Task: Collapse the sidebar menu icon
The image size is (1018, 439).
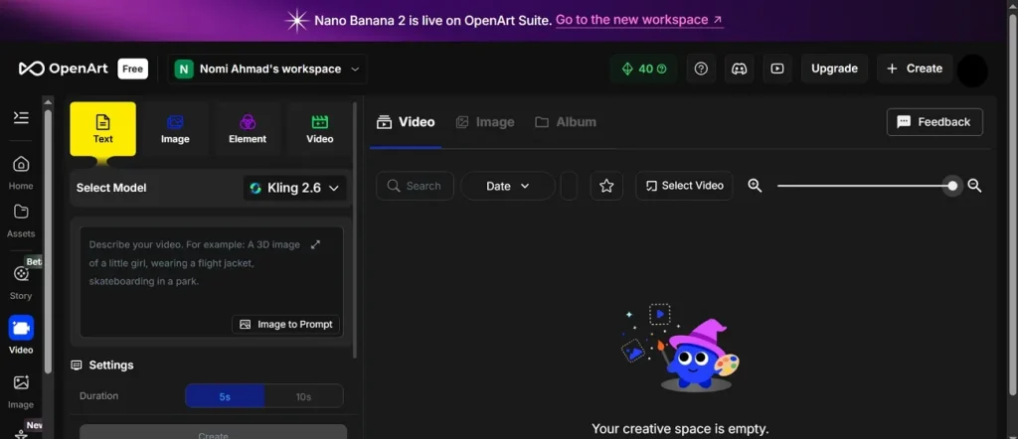Action: 21,117
